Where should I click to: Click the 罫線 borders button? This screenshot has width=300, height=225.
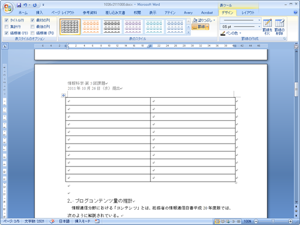point(199,26)
